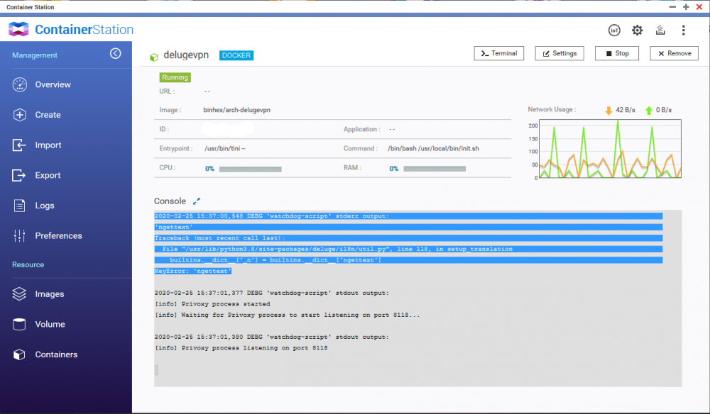Viewport: 710px width, 414px height.
Task: Click the Containers cube icon
Action: click(x=19, y=354)
